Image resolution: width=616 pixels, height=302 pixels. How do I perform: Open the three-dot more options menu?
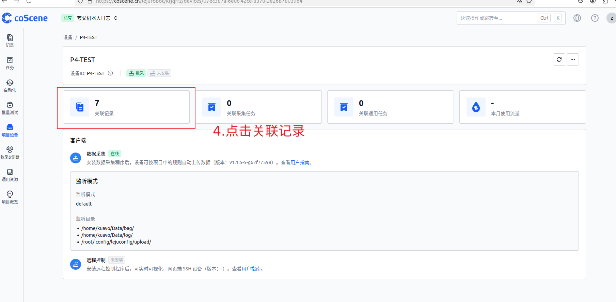click(573, 59)
